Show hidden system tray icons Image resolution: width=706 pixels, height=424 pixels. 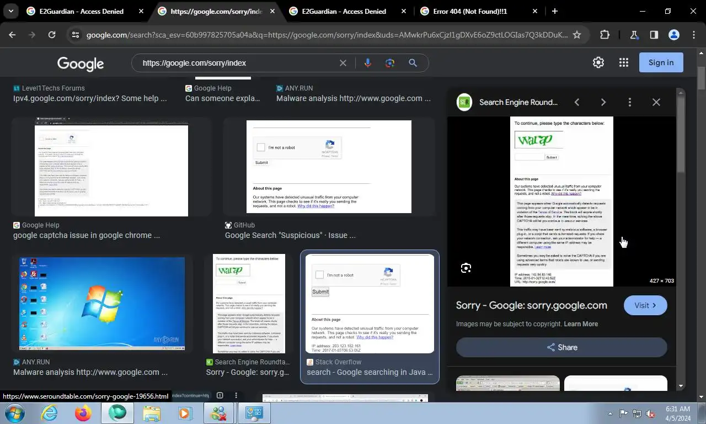pos(610,414)
